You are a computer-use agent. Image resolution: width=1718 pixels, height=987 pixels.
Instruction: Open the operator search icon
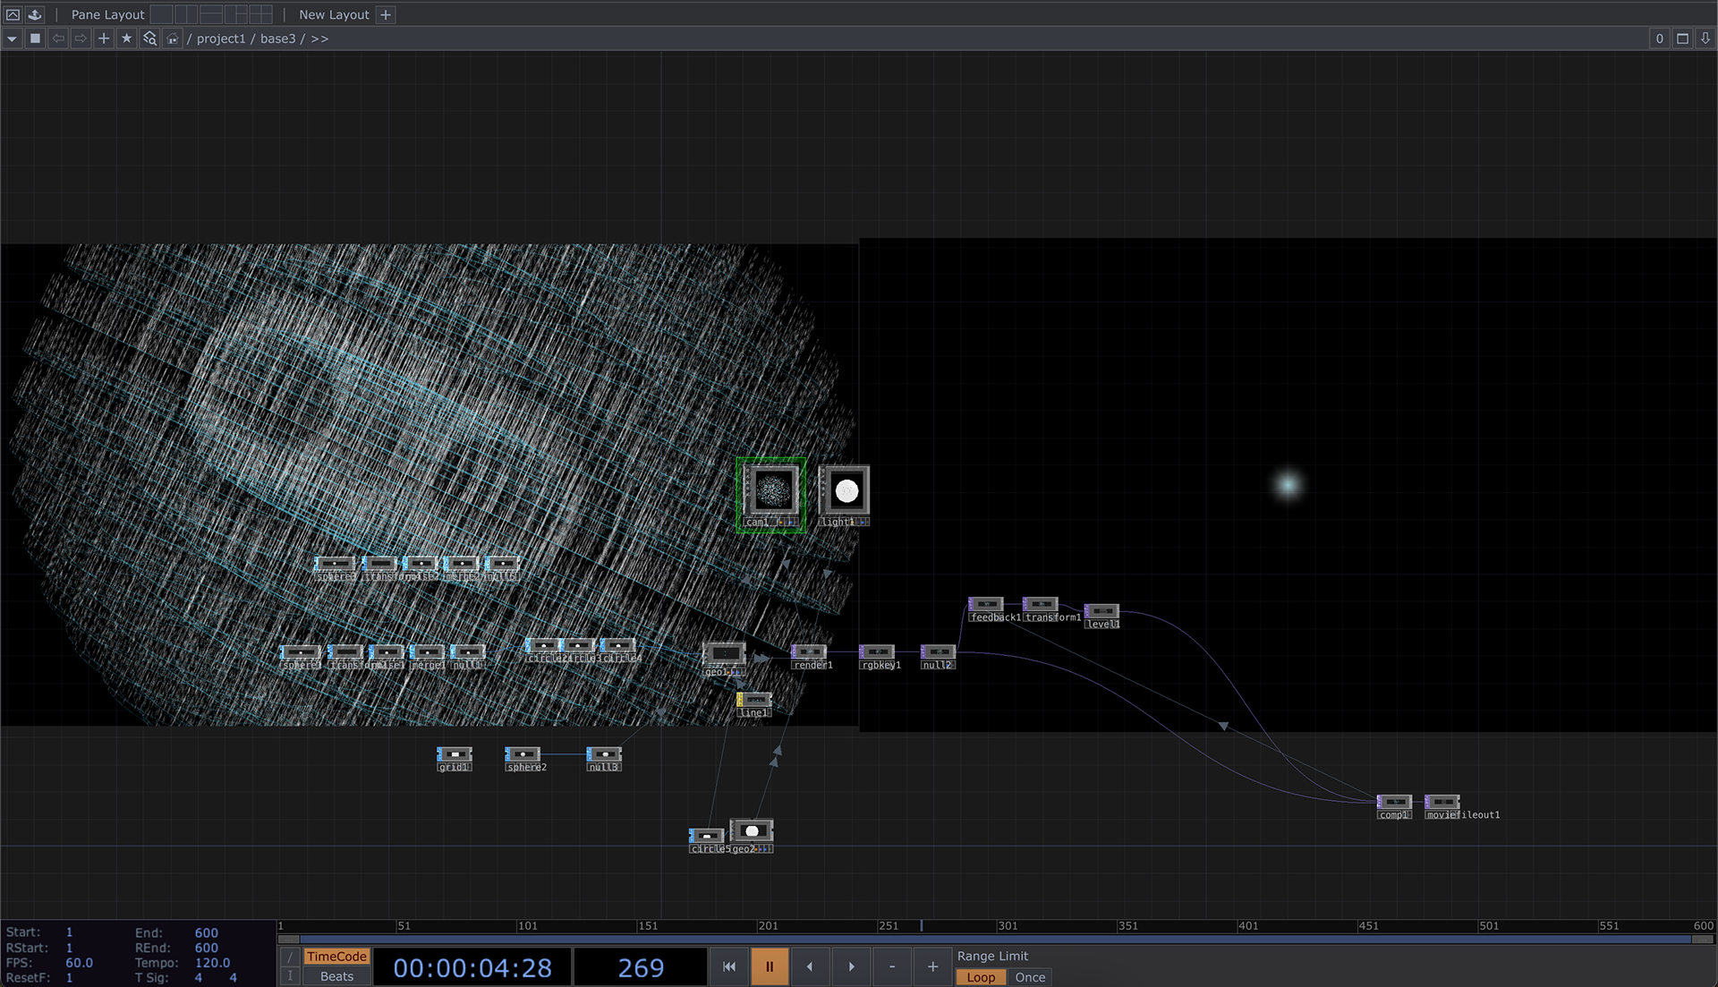149,38
